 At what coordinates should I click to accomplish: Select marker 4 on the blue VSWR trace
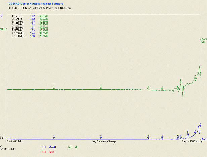tap(162, 137)
